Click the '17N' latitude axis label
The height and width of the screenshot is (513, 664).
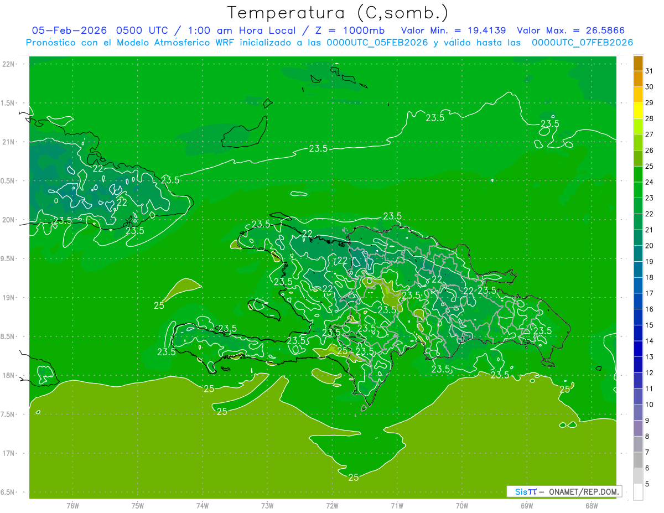click(x=9, y=453)
